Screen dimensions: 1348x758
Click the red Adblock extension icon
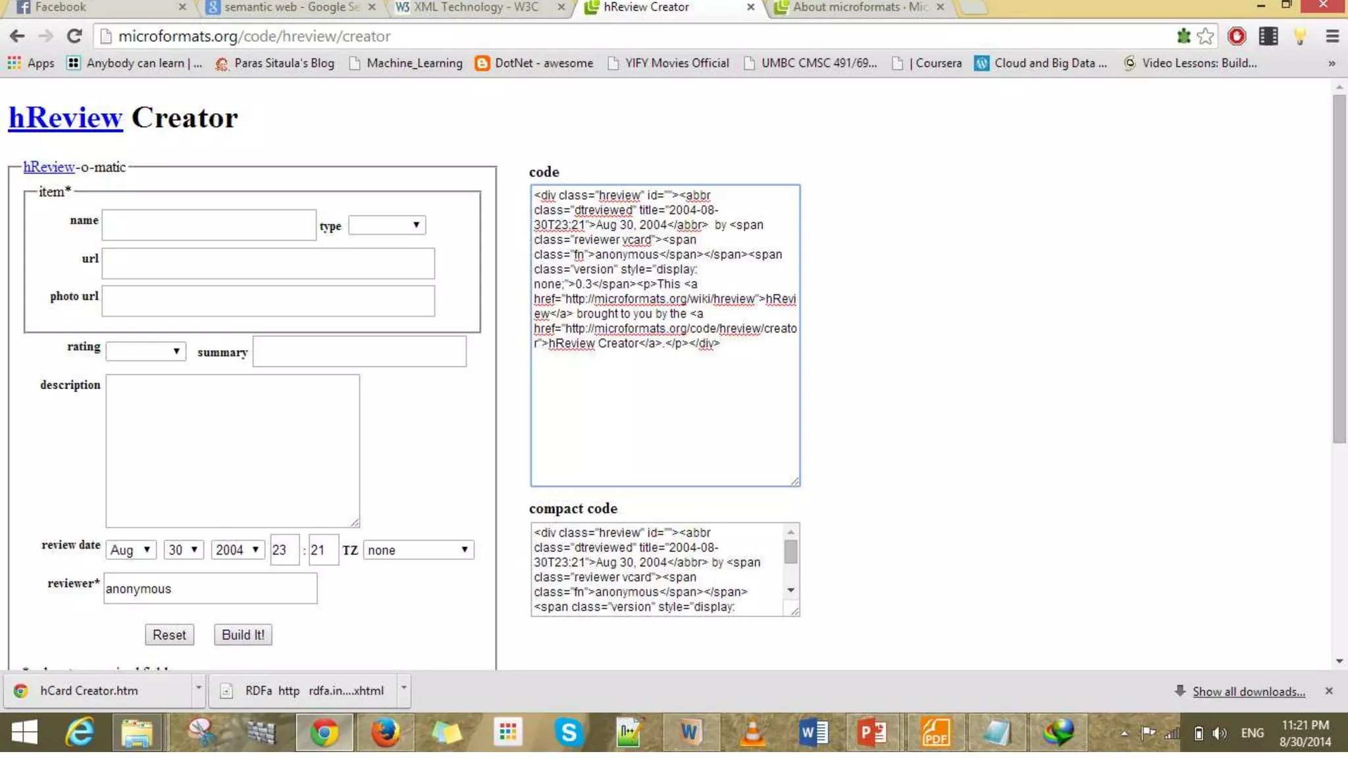[1237, 36]
